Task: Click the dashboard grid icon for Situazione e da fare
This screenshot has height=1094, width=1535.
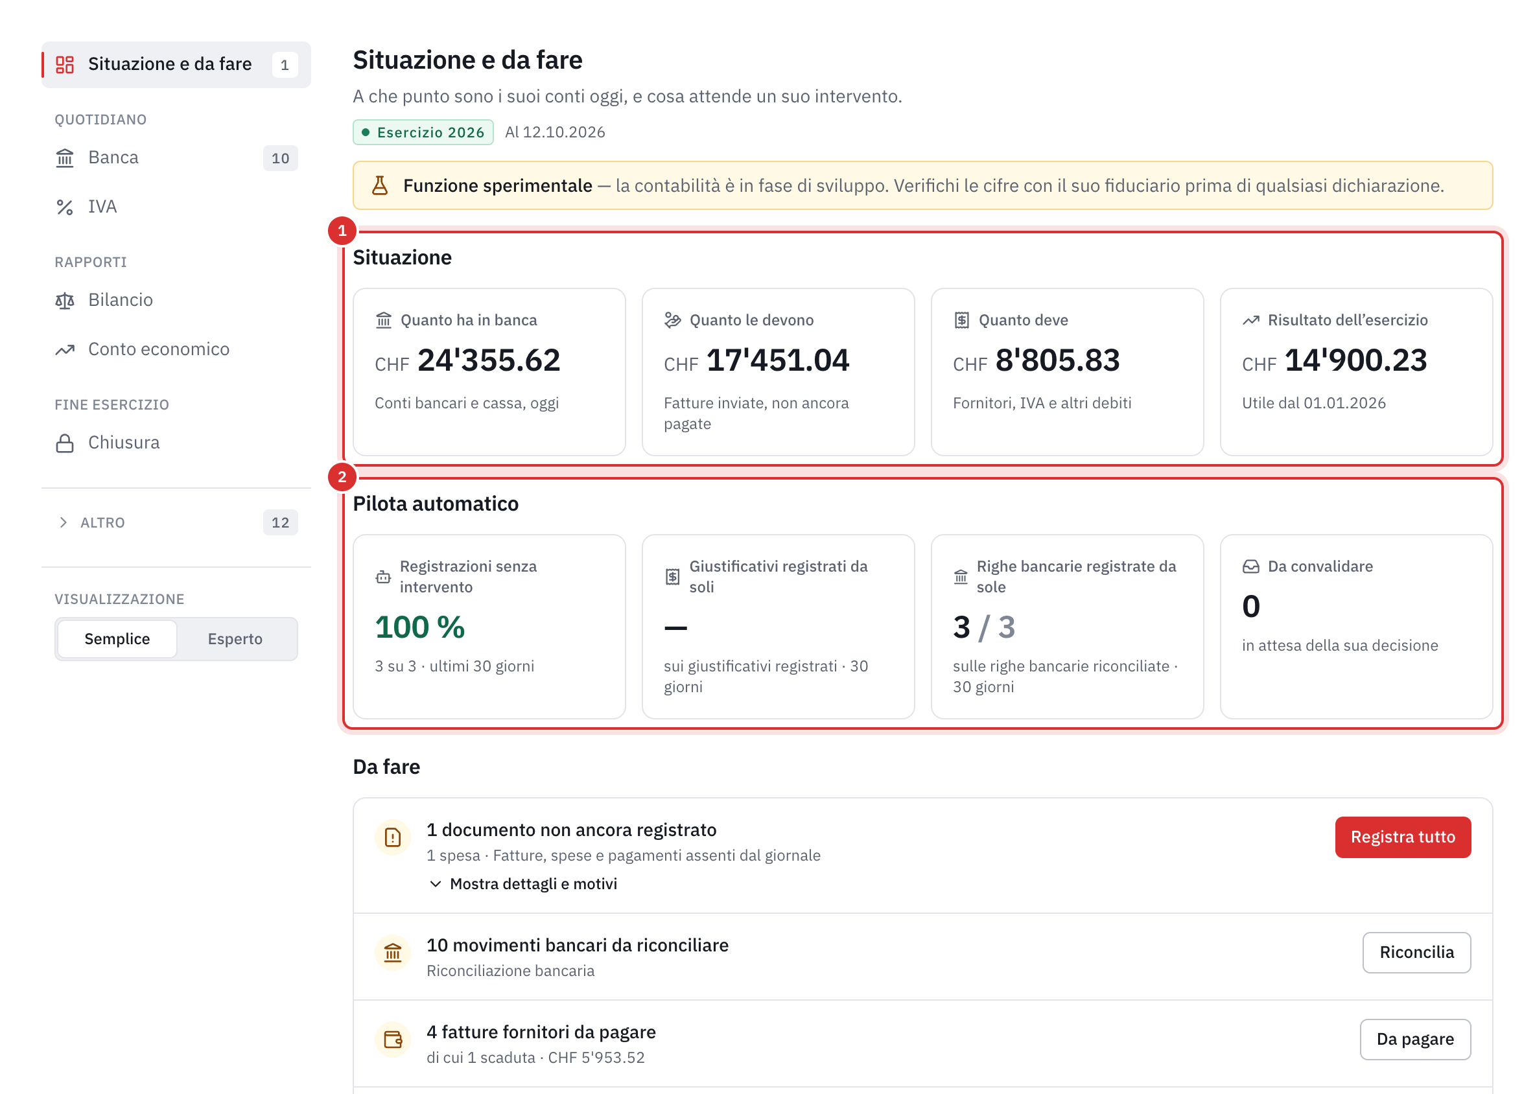Action: pos(65,65)
